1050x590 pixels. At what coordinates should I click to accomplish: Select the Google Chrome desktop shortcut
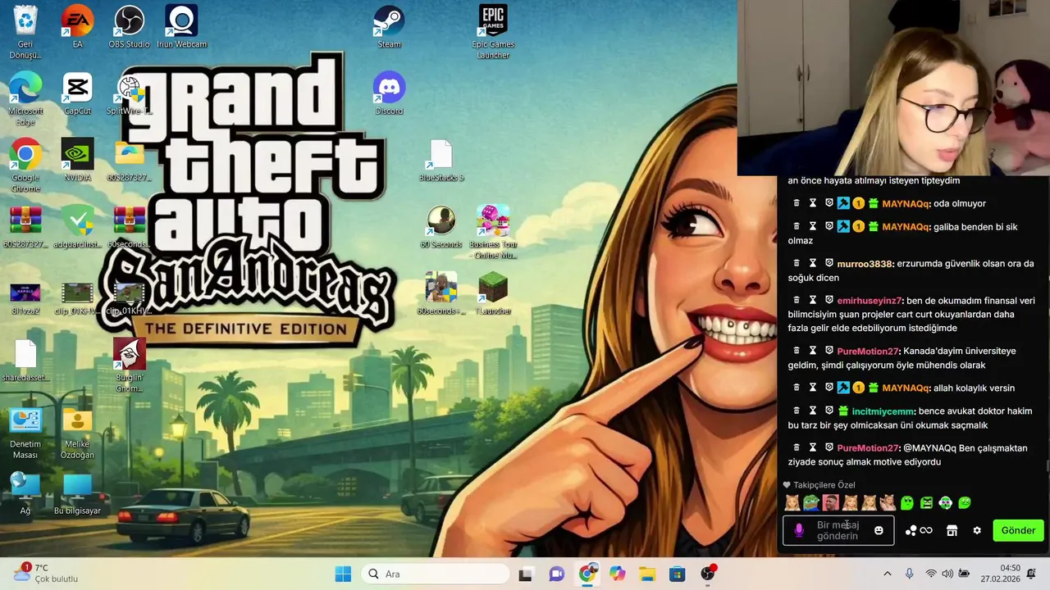(x=25, y=165)
